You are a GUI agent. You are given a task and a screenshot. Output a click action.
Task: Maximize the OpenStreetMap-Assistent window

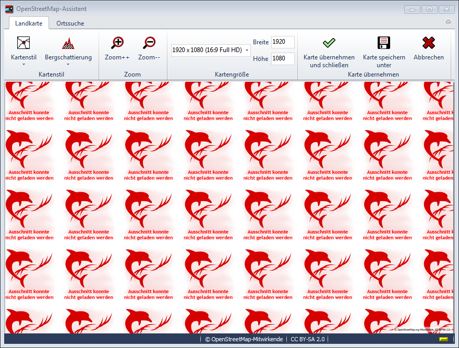pos(429,9)
